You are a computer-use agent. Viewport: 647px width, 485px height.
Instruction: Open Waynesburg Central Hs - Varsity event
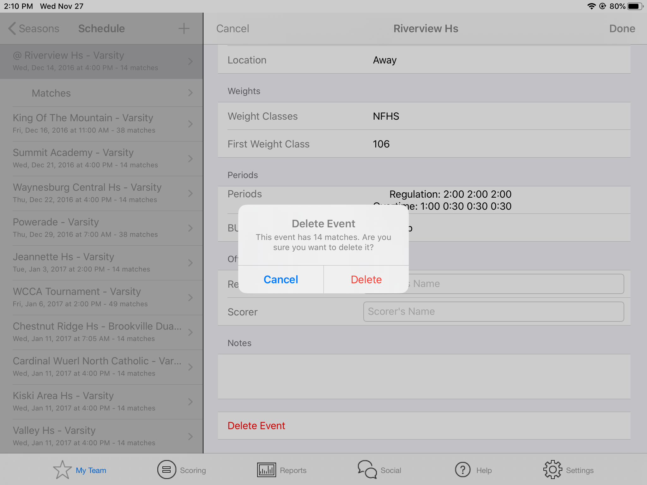click(101, 194)
